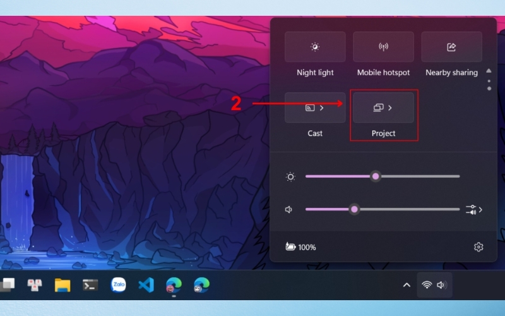Launch Terminal from the taskbar
Image resolution: width=505 pixels, height=316 pixels.
90,285
